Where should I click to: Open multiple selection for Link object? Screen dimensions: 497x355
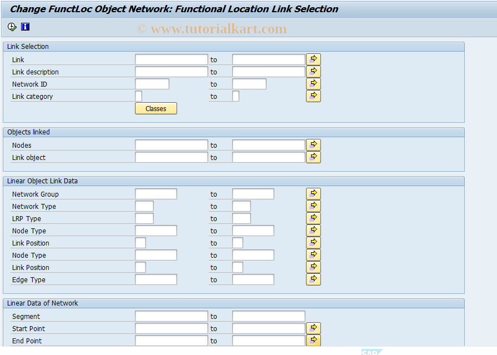314,157
